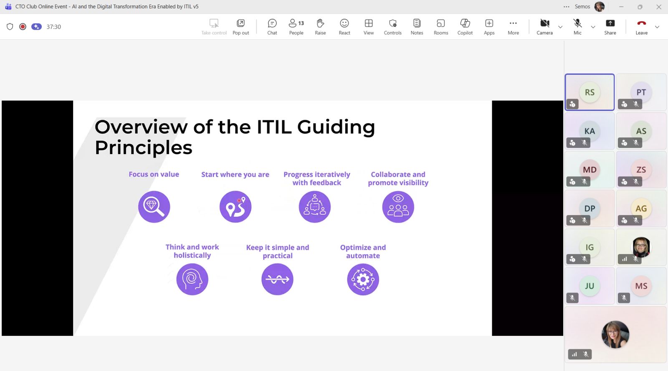Open the View layout options
Image resolution: width=668 pixels, height=371 pixels.
coord(369,27)
